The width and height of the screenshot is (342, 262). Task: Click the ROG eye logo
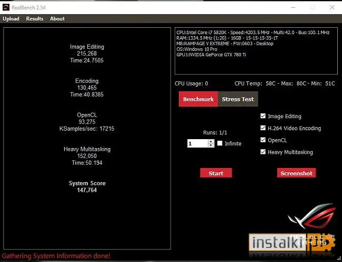312,216
